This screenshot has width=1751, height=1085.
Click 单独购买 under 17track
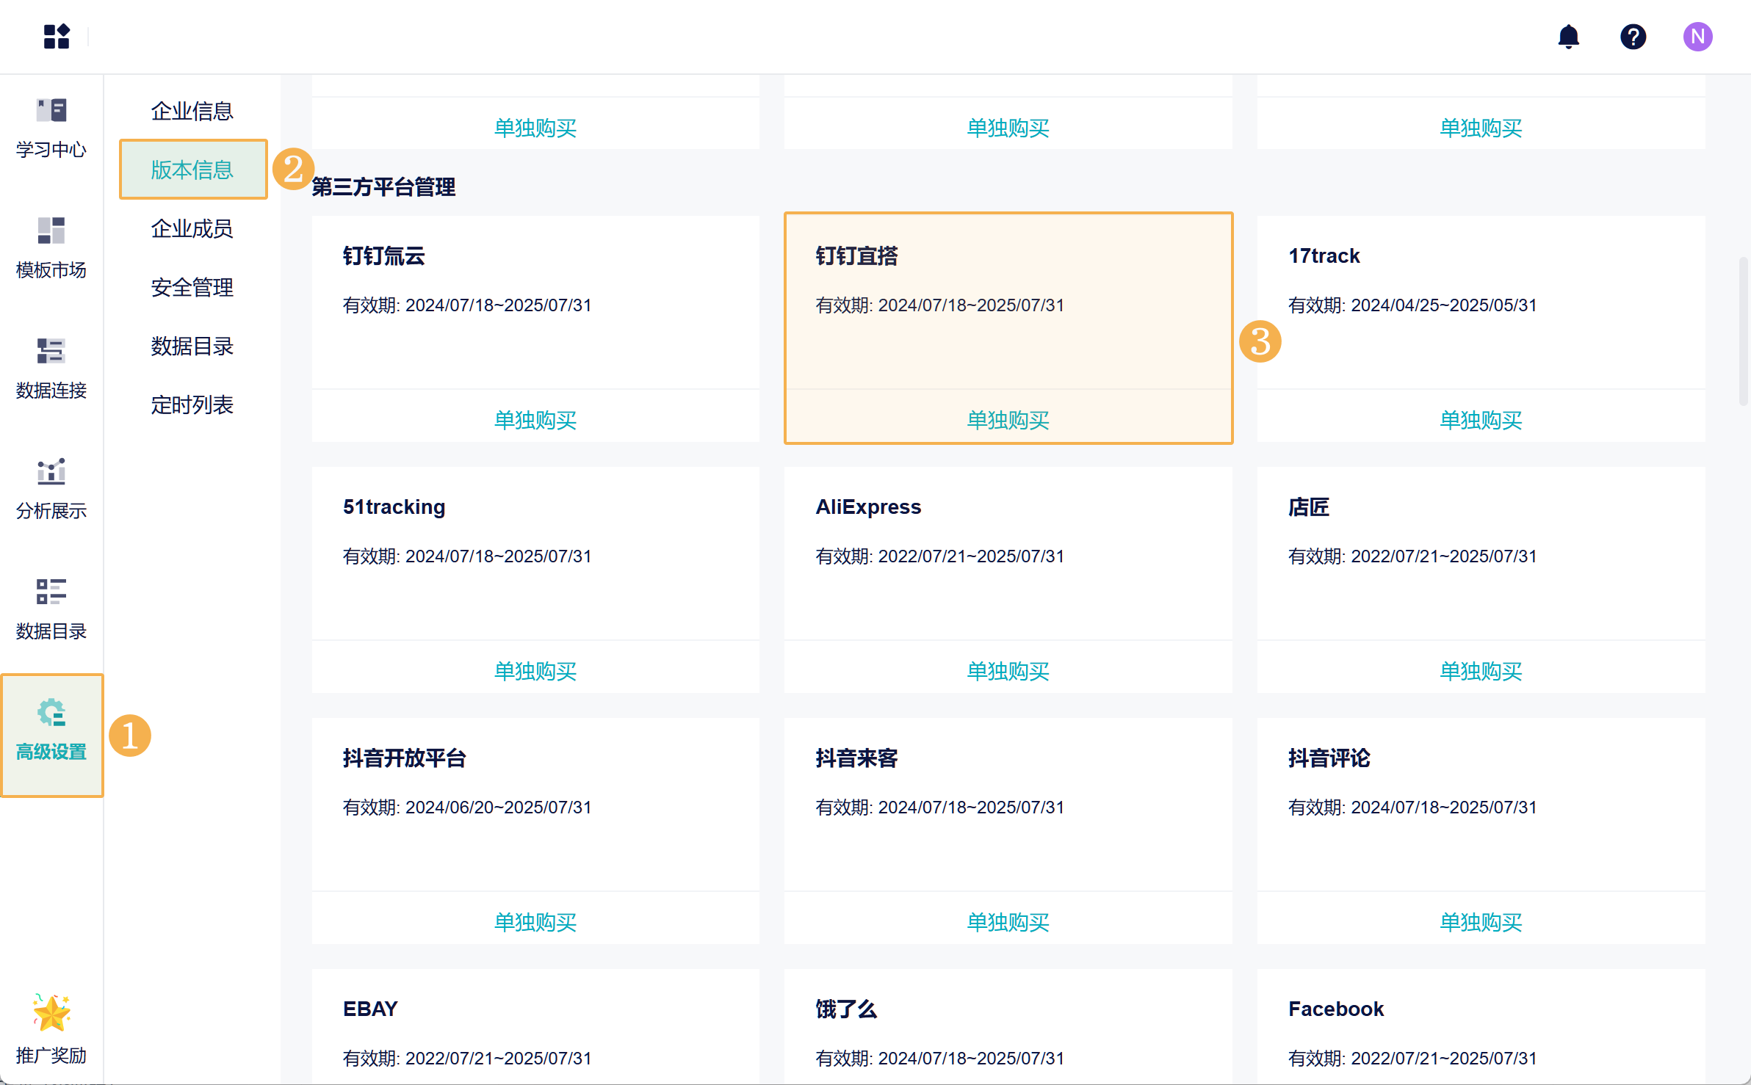[x=1481, y=419]
